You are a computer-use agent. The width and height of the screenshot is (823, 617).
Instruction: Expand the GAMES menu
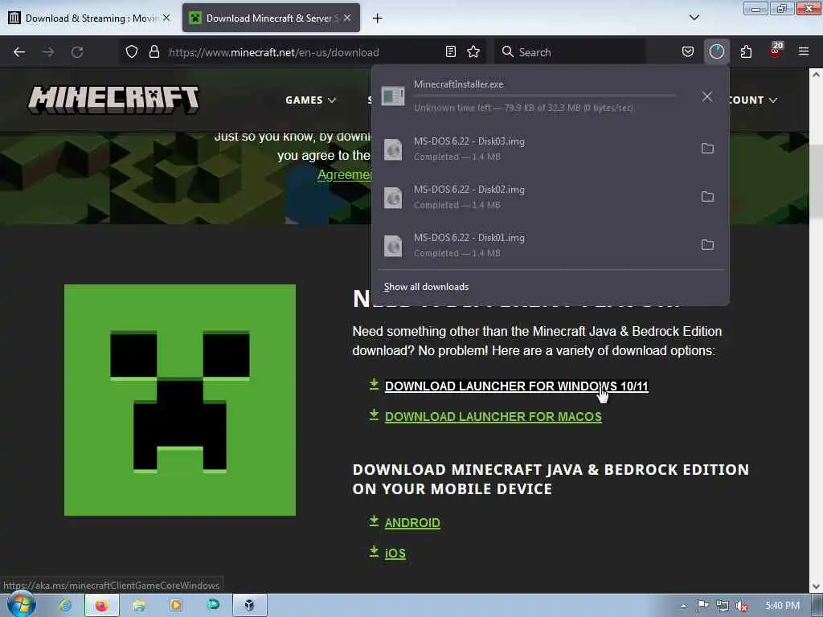coord(311,100)
